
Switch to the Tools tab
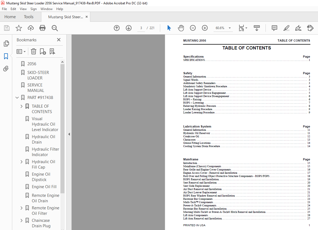pyautogui.click(x=29, y=17)
